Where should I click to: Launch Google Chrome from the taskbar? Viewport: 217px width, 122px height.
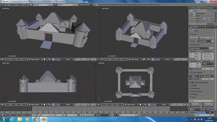pos(36,119)
